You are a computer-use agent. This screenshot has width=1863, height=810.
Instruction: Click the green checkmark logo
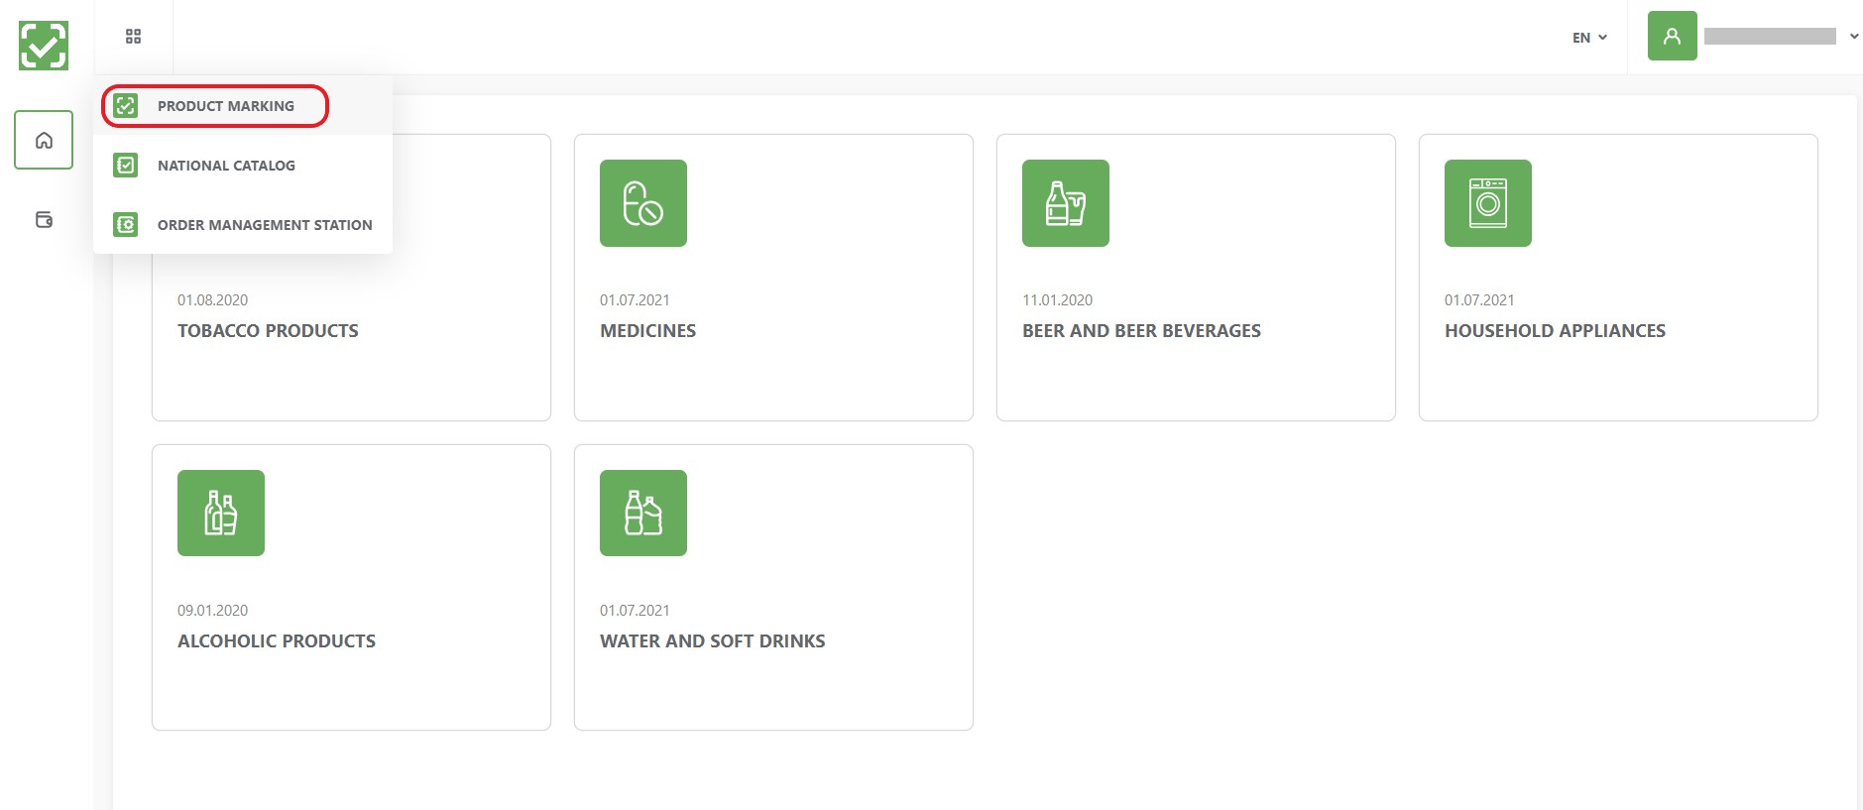(x=44, y=46)
